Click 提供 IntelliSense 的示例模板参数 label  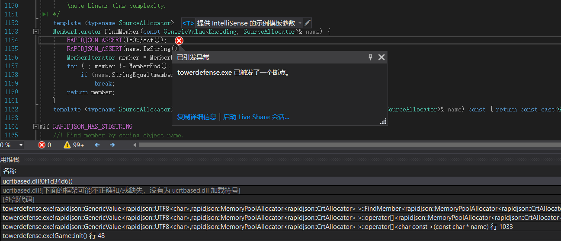point(246,23)
